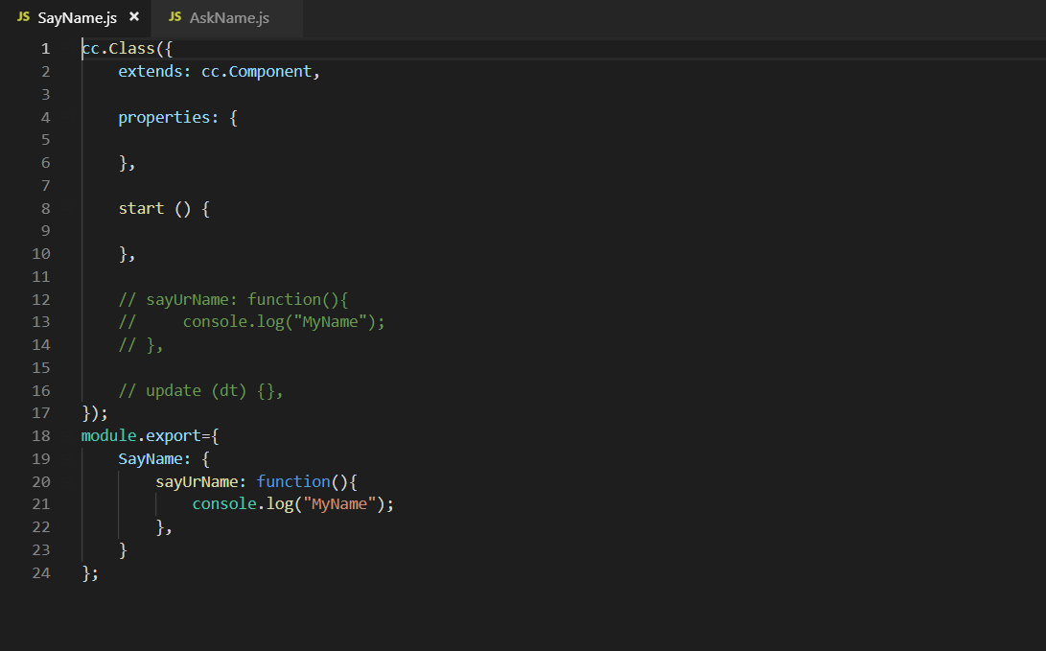Click line number 18 in the gutter
The width and height of the screenshot is (1046, 651).
pyautogui.click(x=40, y=435)
